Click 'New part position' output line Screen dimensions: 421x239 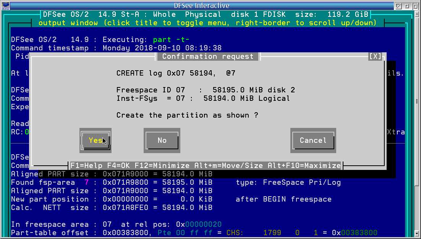coord(171,199)
